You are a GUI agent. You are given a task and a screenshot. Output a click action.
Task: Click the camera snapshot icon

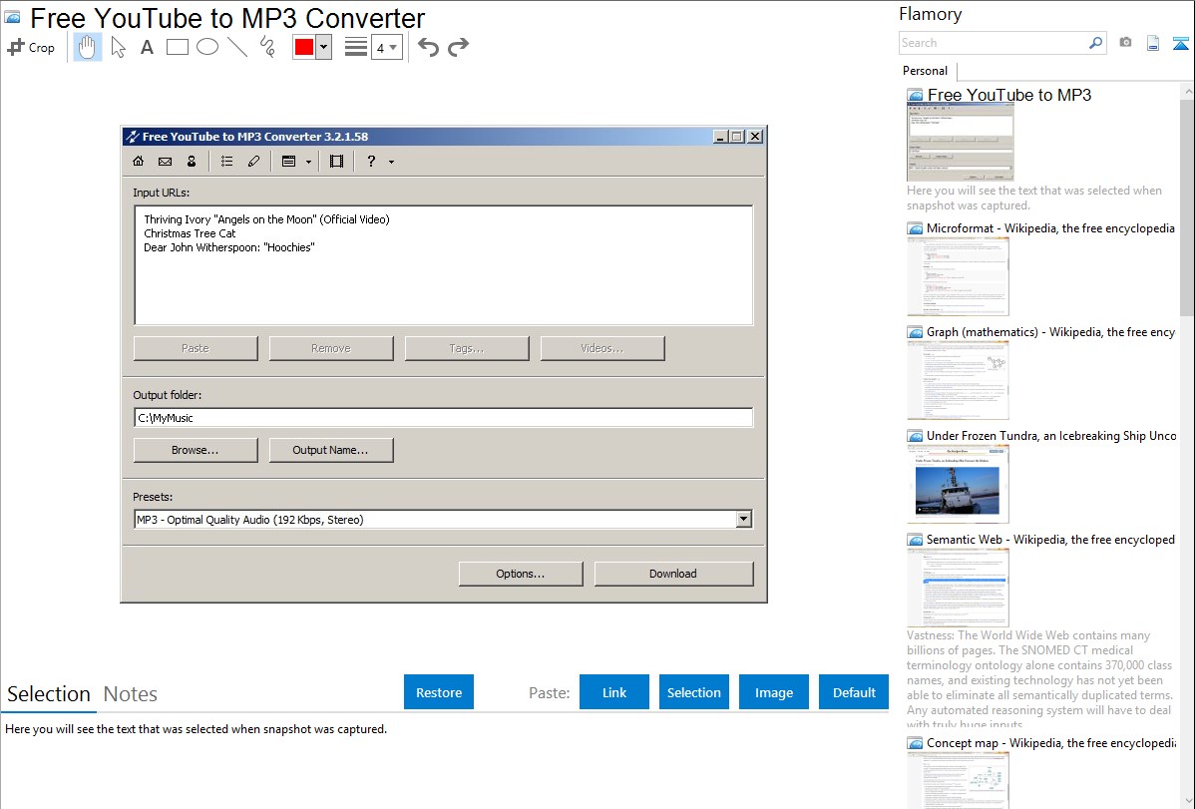(1125, 43)
